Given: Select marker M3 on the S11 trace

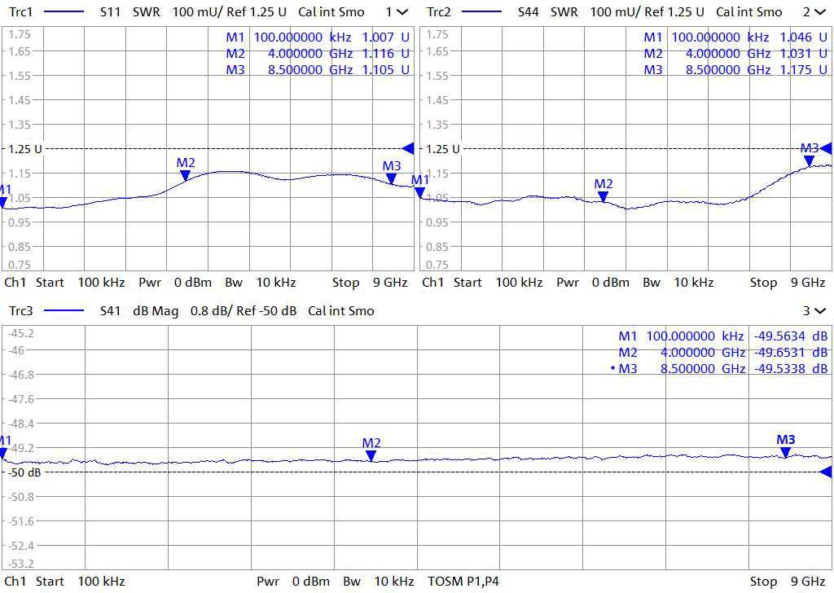Looking at the screenshot, I should [392, 178].
